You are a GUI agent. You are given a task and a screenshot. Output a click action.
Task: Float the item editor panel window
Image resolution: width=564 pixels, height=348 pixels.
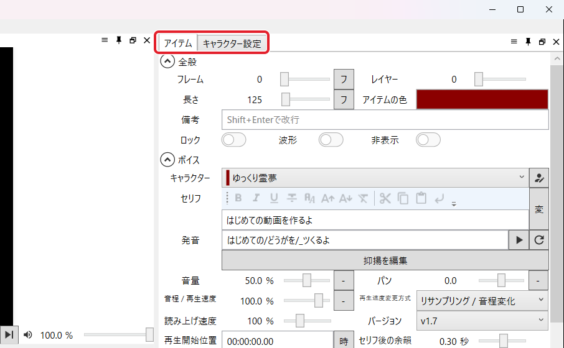click(x=542, y=42)
